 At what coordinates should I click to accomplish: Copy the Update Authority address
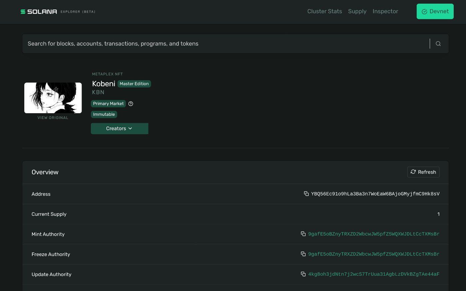point(303,274)
